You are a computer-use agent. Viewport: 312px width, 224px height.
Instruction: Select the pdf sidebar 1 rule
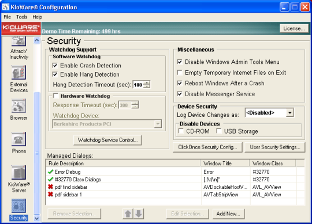click(x=175, y=194)
